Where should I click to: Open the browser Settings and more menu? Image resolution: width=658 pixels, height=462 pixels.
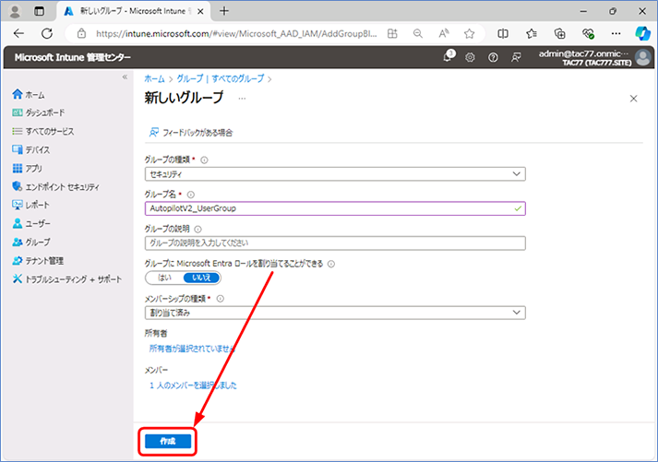click(616, 33)
